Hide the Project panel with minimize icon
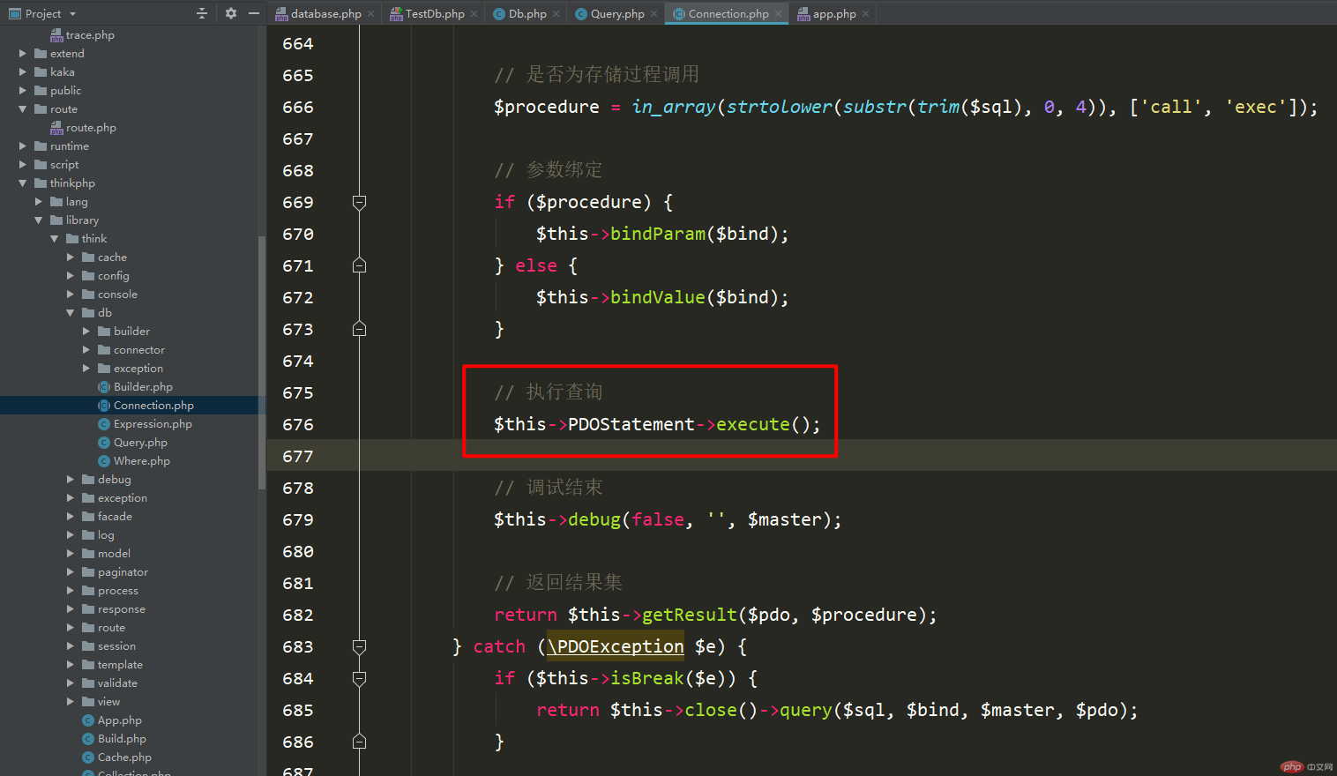This screenshot has height=776, width=1337. tap(254, 13)
